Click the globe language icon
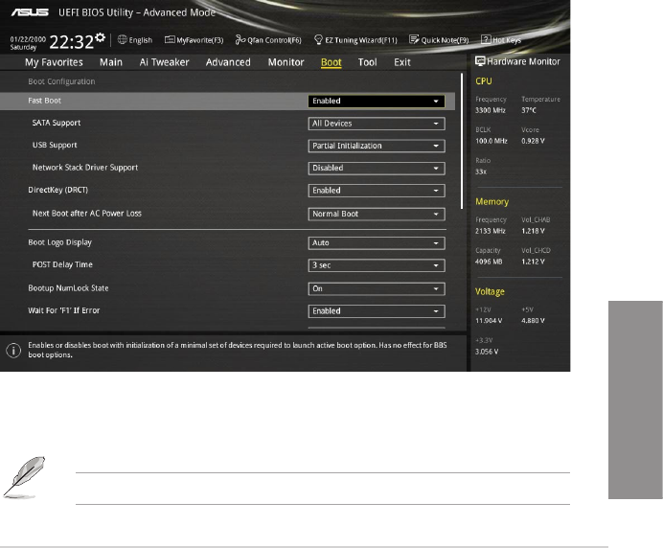Image resolution: width=663 pixels, height=548 pixels. point(123,39)
